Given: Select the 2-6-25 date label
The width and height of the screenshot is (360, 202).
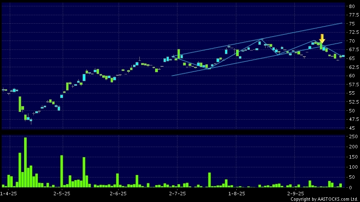Looking at the screenshot, I should 118,194.
